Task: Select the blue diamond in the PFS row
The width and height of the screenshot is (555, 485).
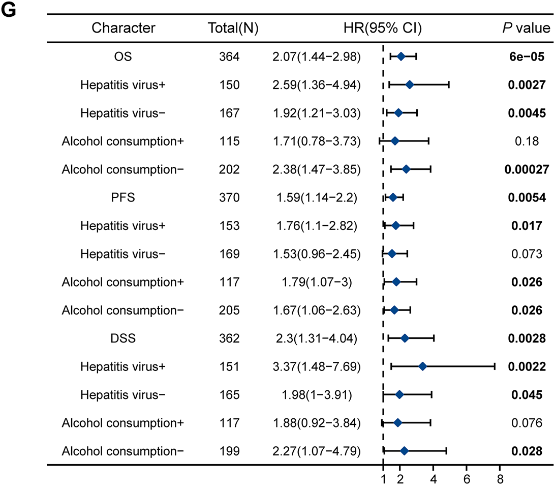Action: pyautogui.click(x=393, y=197)
